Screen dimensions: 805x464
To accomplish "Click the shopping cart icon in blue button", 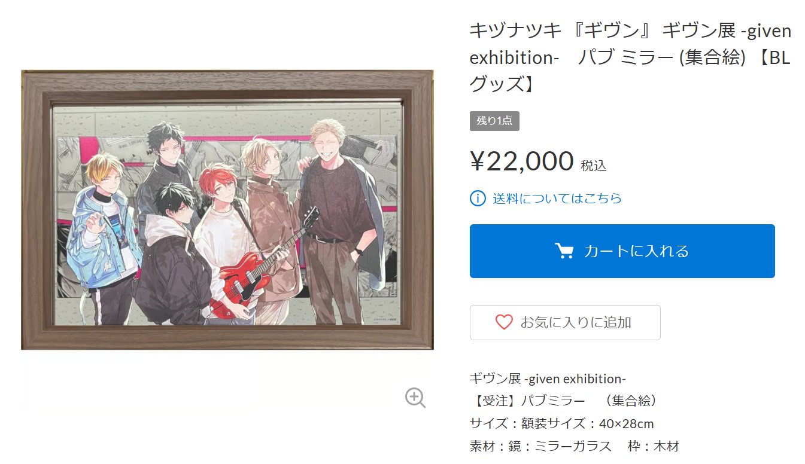I will pos(564,251).
